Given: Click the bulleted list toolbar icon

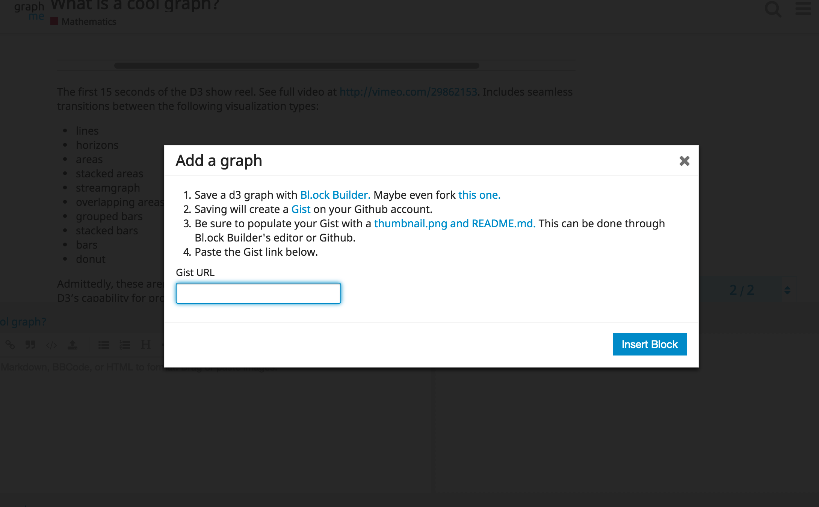Looking at the screenshot, I should 104,345.
